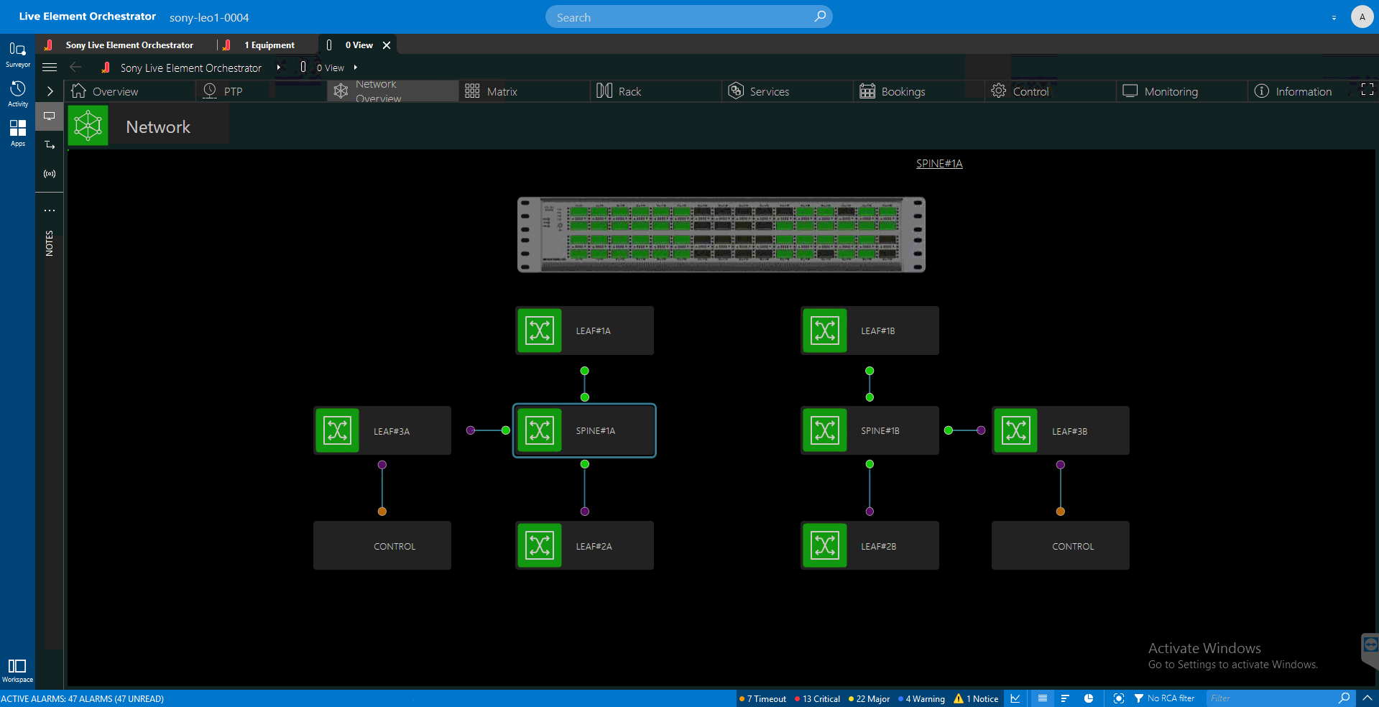Select the SPINE#1B switch node
The image size is (1379, 707).
(x=870, y=430)
